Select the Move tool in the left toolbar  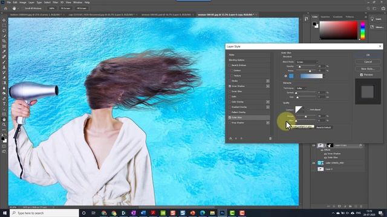(4, 20)
